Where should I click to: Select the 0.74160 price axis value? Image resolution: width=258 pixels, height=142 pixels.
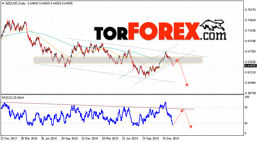tap(250, 20)
